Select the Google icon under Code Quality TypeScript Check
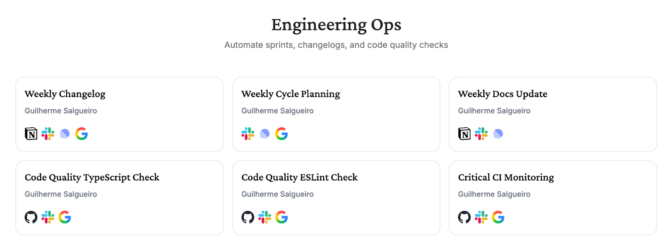The image size is (670, 247). [x=65, y=217]
